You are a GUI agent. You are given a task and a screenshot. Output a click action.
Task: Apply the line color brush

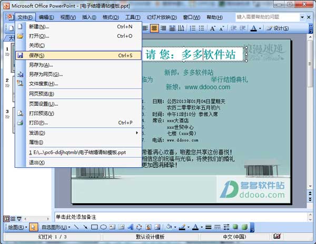coord(182,227)
